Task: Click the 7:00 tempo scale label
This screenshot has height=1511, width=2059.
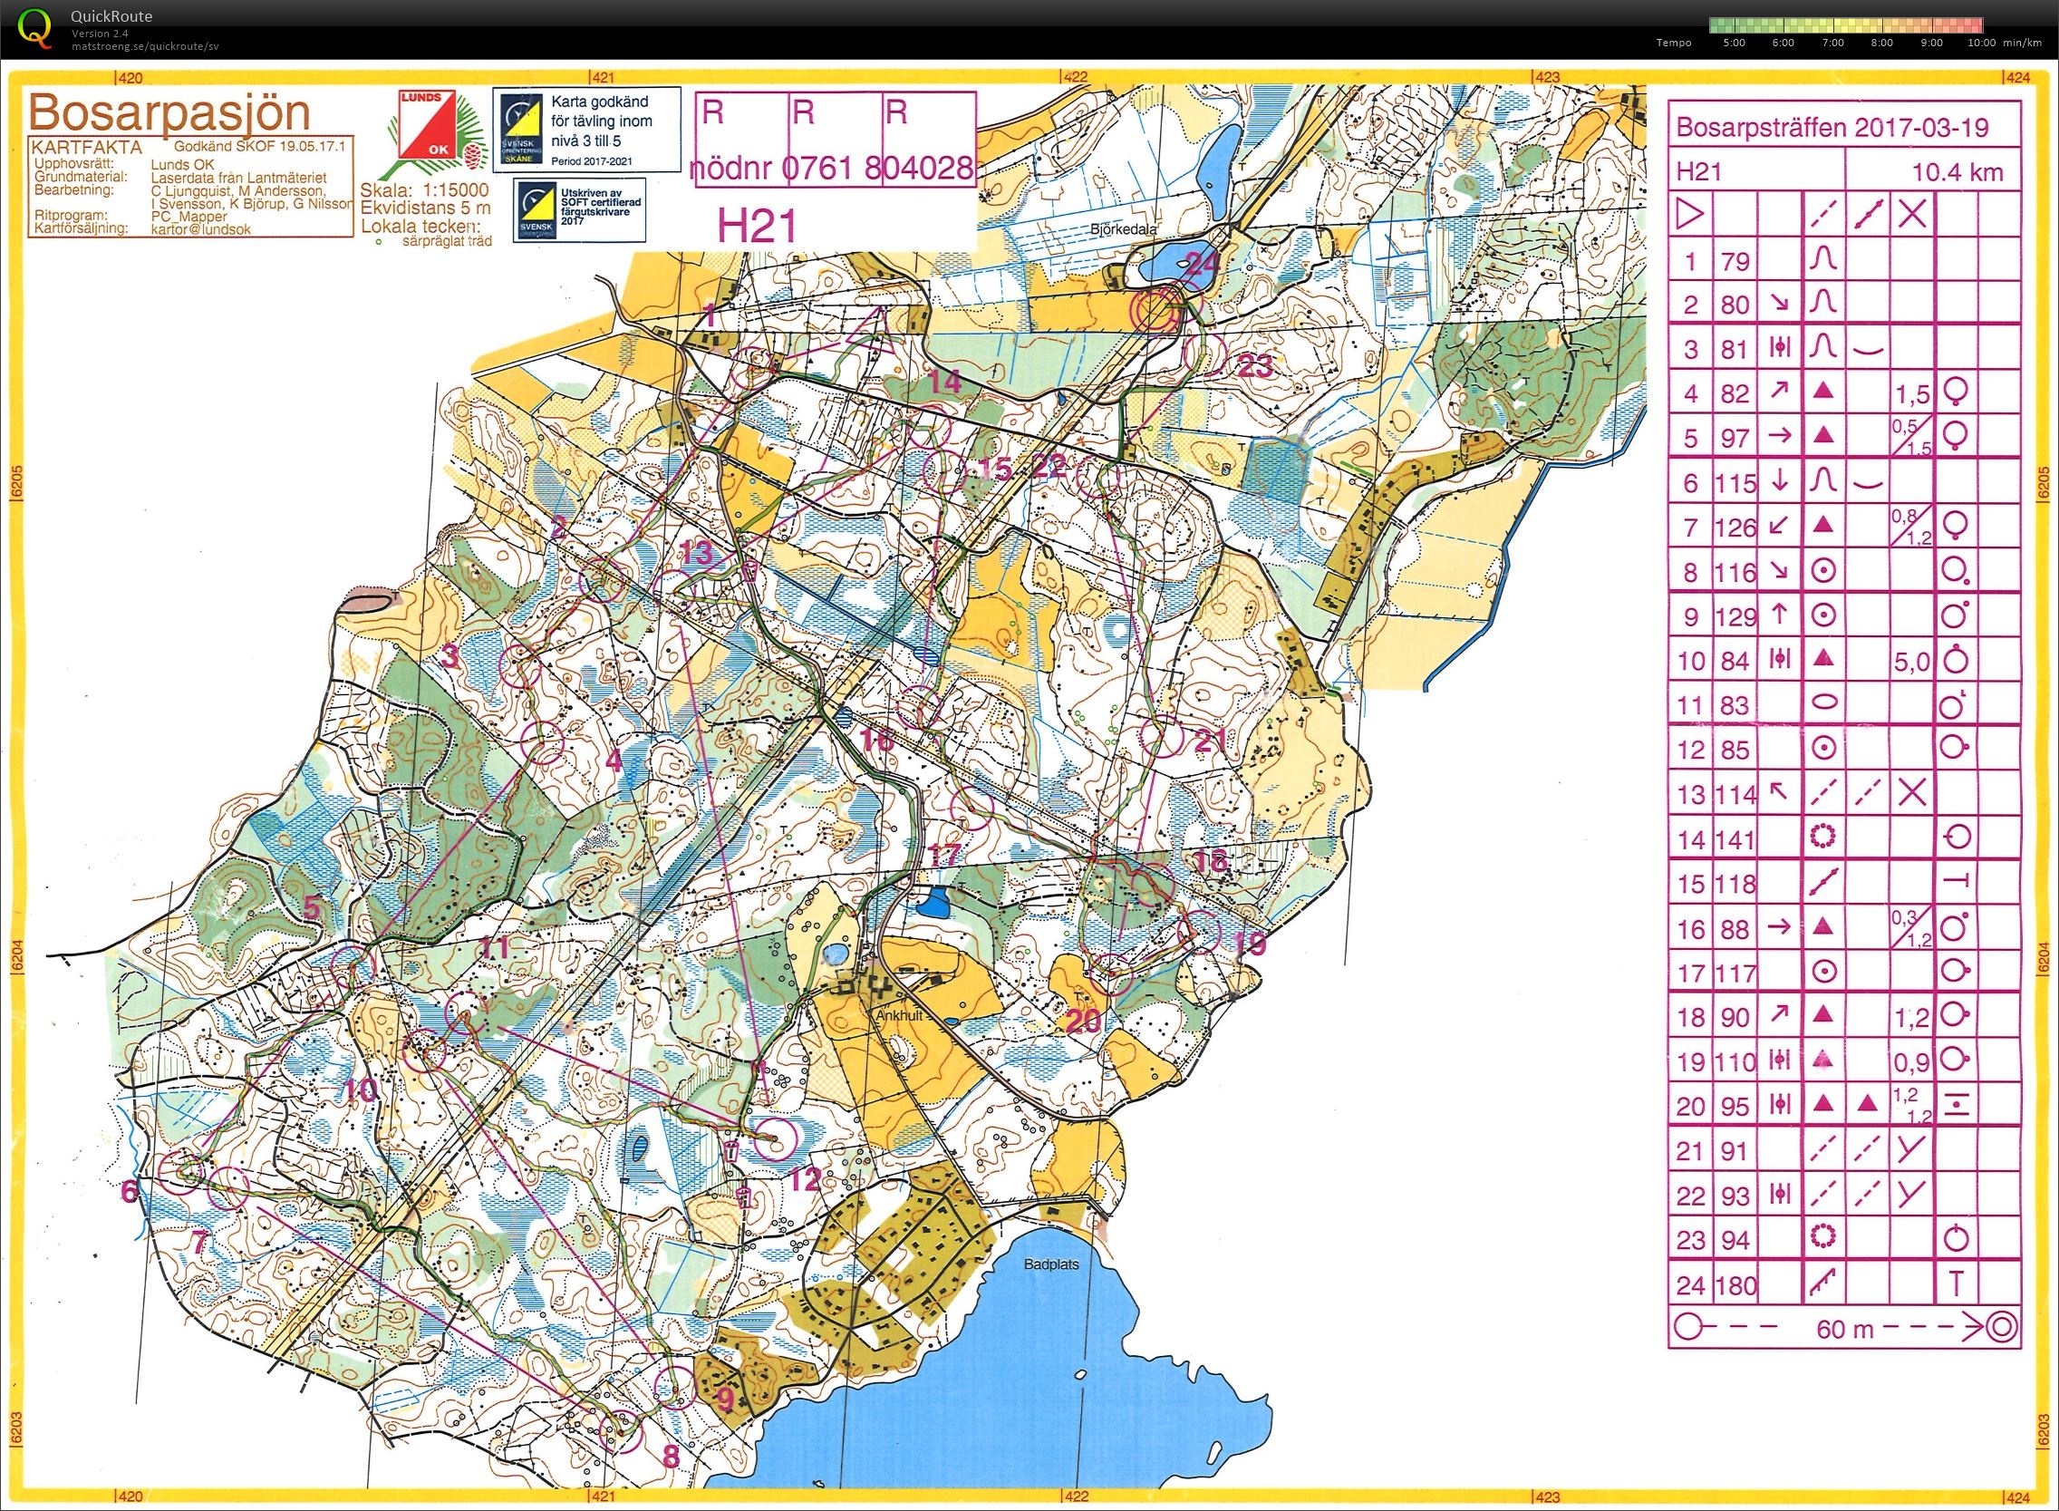Action: click(x=1832, y=43)
